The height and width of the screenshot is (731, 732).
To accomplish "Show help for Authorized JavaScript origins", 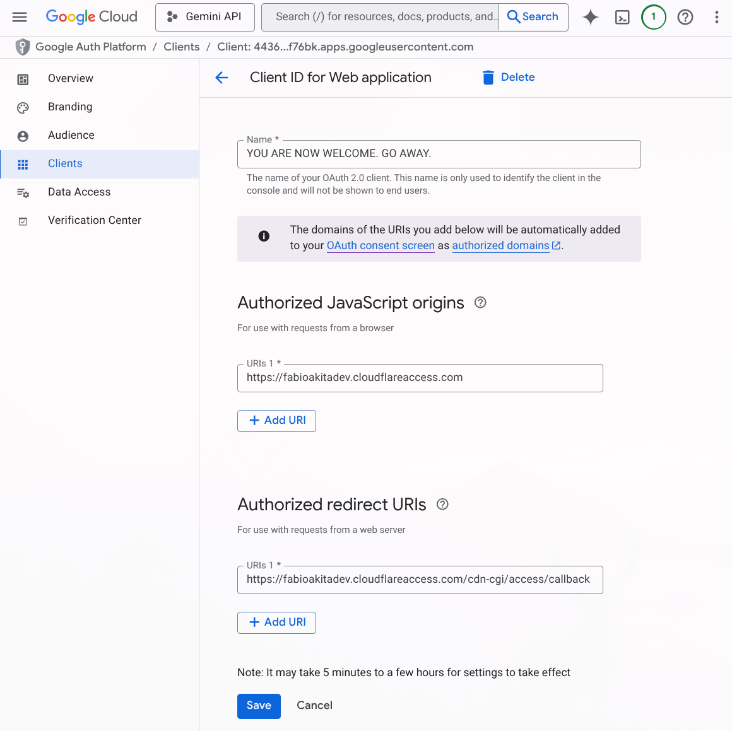I will (480, 303).
